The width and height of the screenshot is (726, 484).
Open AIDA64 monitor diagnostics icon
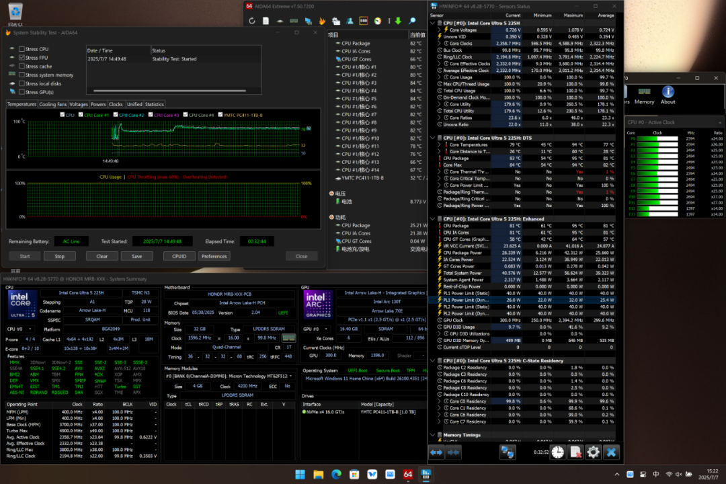click(308, 21)
